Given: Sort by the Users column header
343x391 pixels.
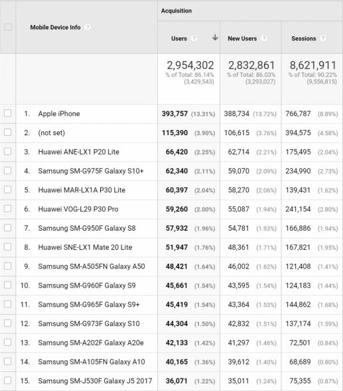Looking at the screenshot, I should pyautogui.click(x=179, y=38).
